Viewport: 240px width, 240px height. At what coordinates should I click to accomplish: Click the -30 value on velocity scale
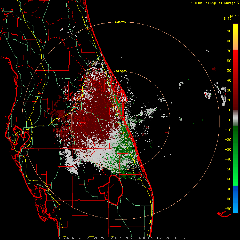tap(228, 150)
